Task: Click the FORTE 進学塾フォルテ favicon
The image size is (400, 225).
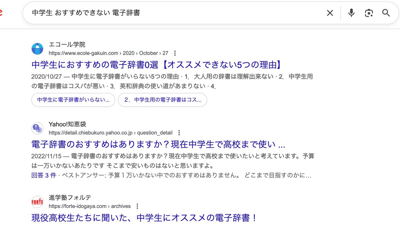Action: point(37,202)
